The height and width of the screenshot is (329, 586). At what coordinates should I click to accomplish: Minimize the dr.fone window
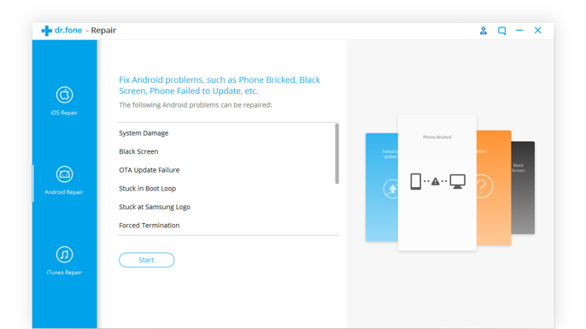(519, 30)
